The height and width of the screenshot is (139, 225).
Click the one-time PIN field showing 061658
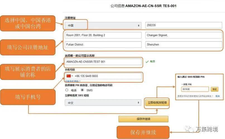click(x=195, y=89)
